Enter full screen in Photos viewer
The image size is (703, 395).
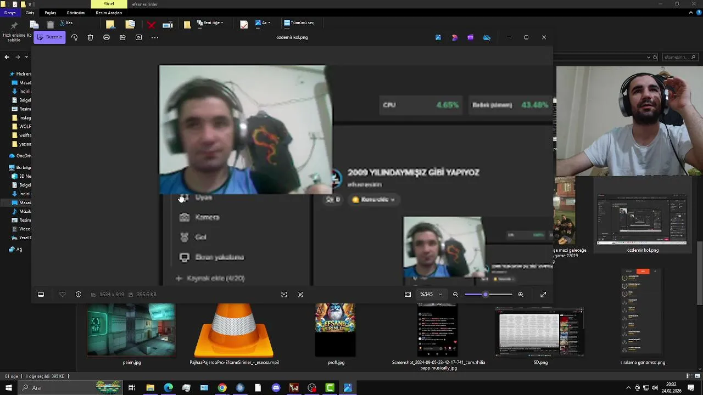(543, 295)
